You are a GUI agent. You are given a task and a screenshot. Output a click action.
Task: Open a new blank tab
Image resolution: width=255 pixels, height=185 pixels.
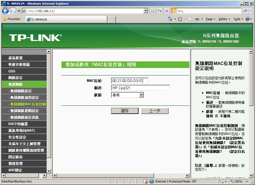tap(112, 20)
